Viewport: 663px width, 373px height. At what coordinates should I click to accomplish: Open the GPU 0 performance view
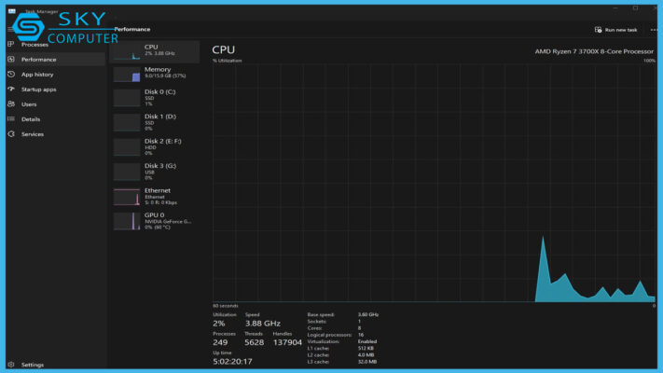click(156, 220)
